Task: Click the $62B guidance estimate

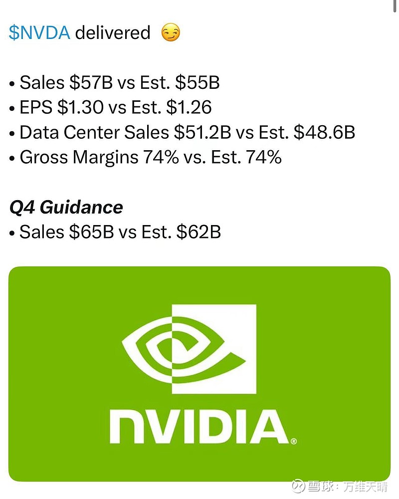Action: [198, 232]
